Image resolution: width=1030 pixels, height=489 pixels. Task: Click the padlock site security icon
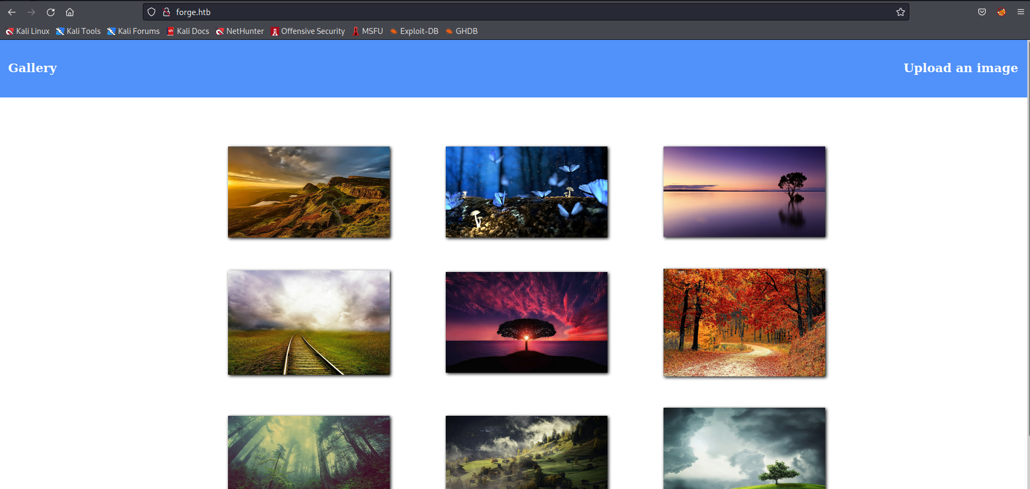coord(167,11)
